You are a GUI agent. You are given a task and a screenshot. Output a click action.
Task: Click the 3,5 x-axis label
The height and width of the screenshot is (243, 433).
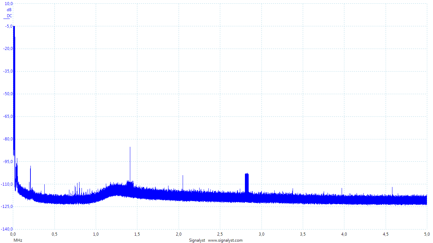(x=303, y=234)
